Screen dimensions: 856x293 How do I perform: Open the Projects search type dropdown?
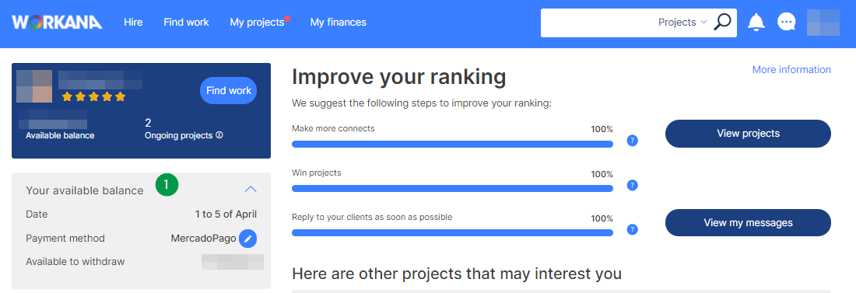click(x=682, y=23)
